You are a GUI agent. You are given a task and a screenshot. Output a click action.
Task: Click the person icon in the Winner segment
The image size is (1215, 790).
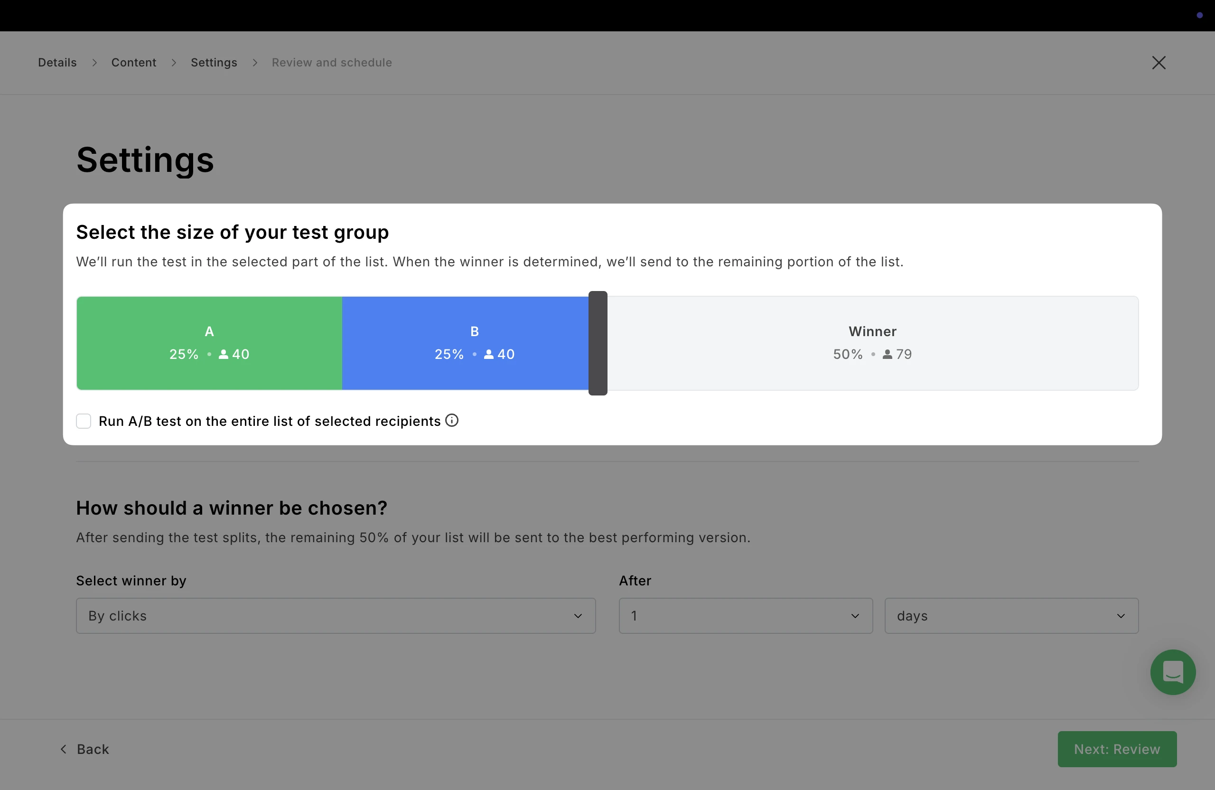click(x=887, y=354)
